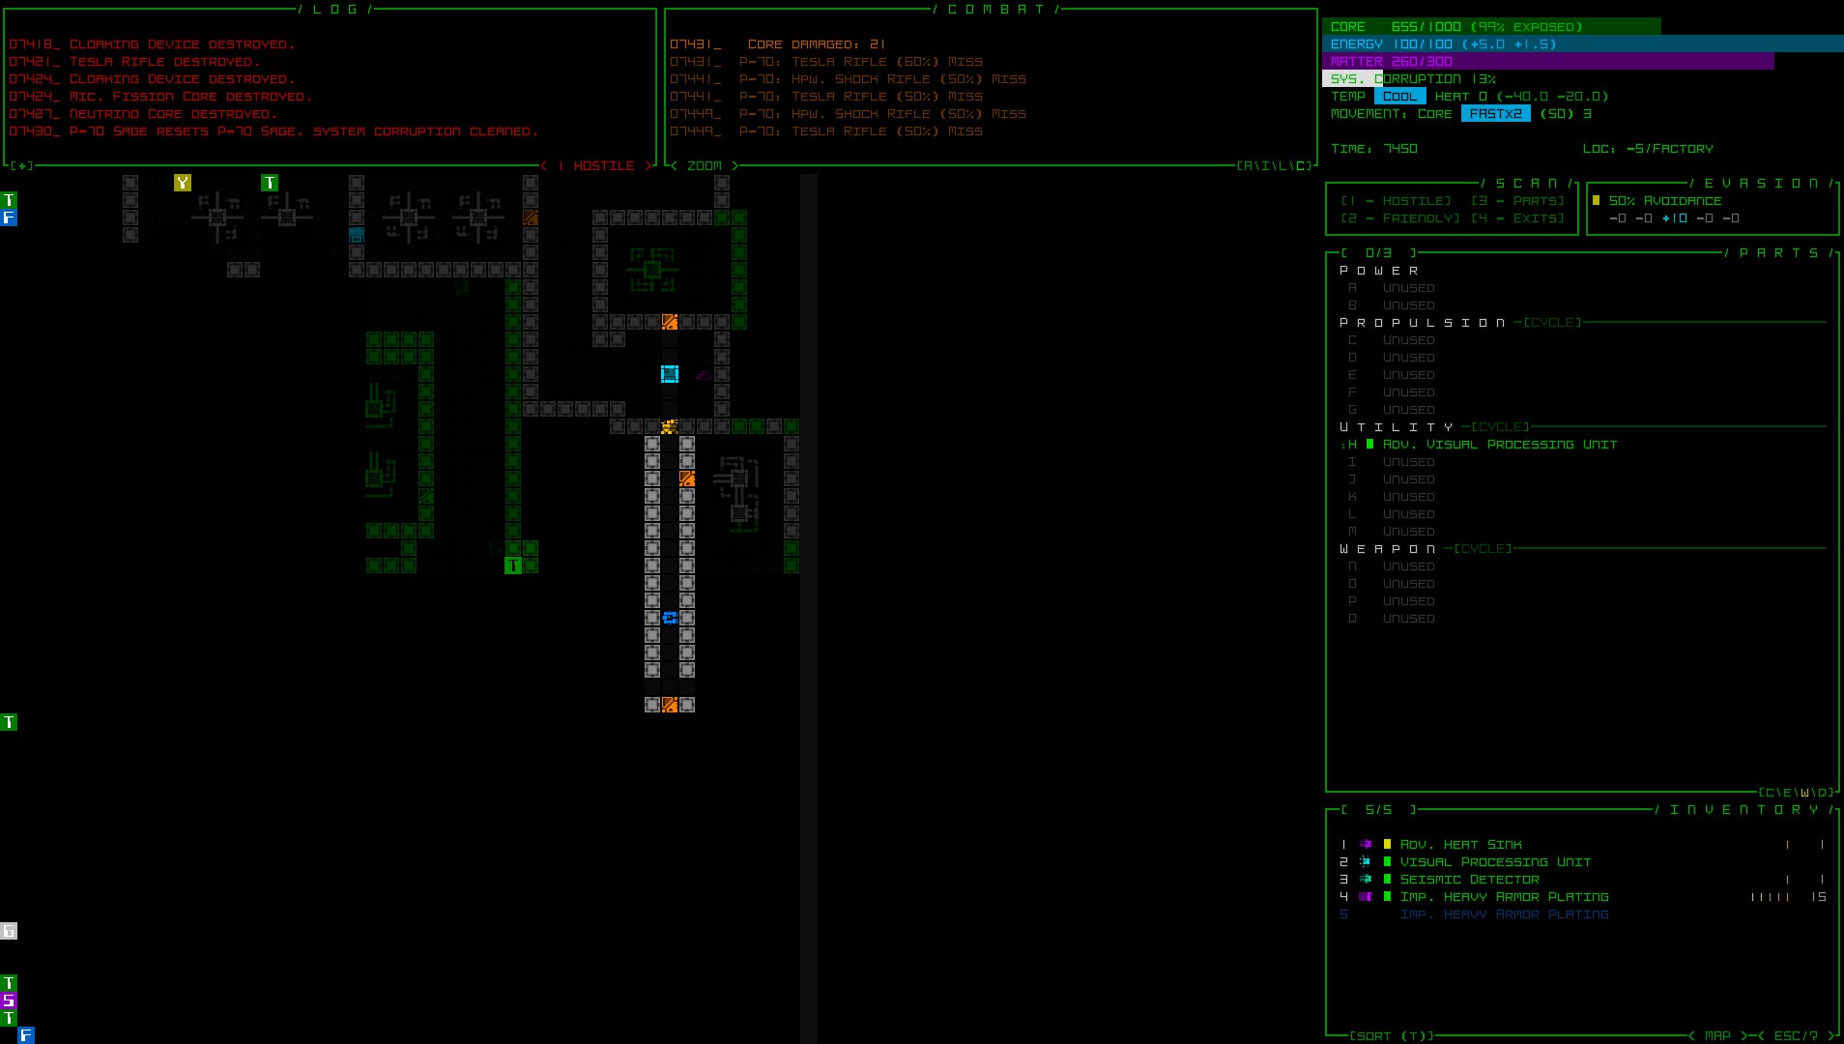
Task: Open the MAP button in the bottom bar
Action: pos(1717,1036)
